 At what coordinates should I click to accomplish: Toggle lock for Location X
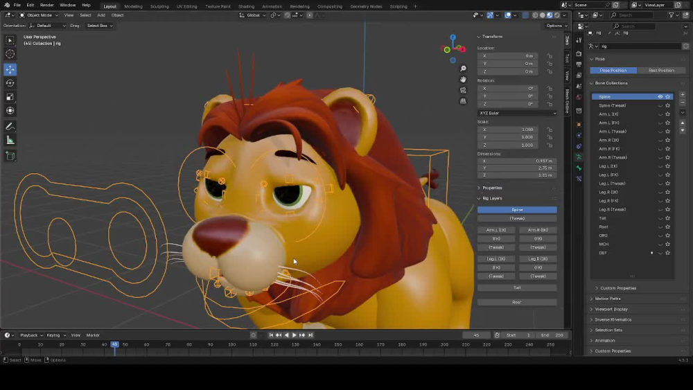[x=550, y=56]
